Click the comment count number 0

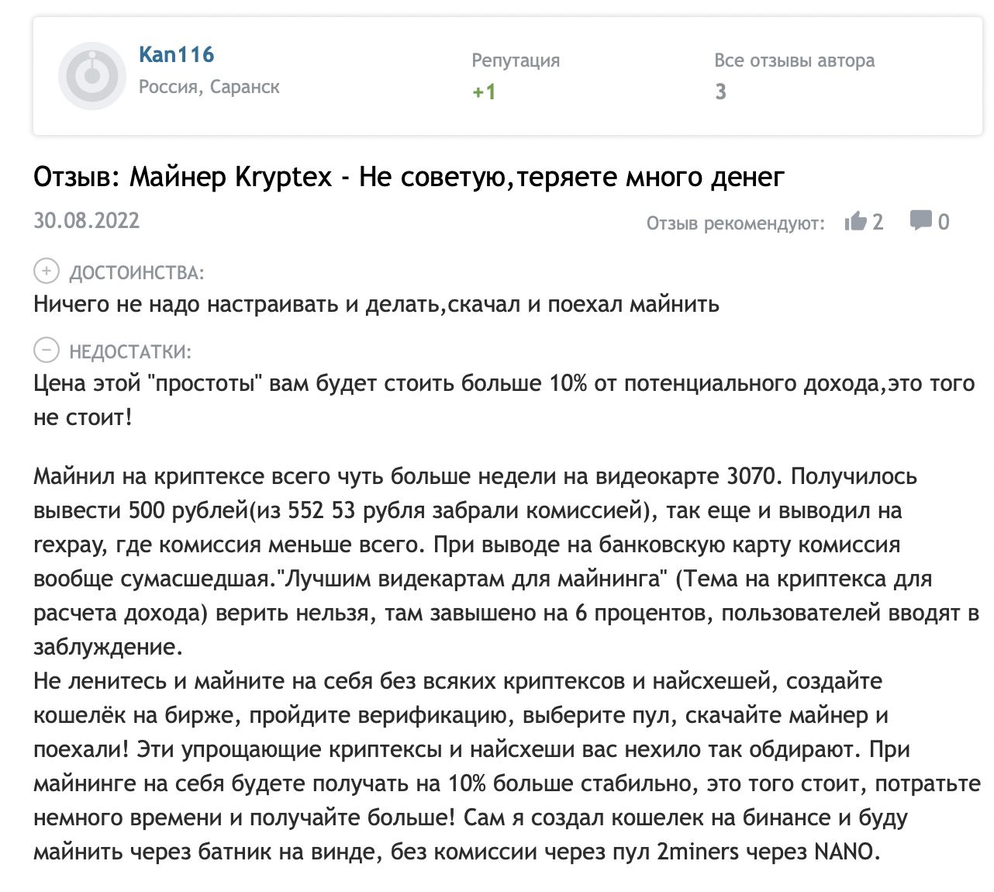[943, 223]
